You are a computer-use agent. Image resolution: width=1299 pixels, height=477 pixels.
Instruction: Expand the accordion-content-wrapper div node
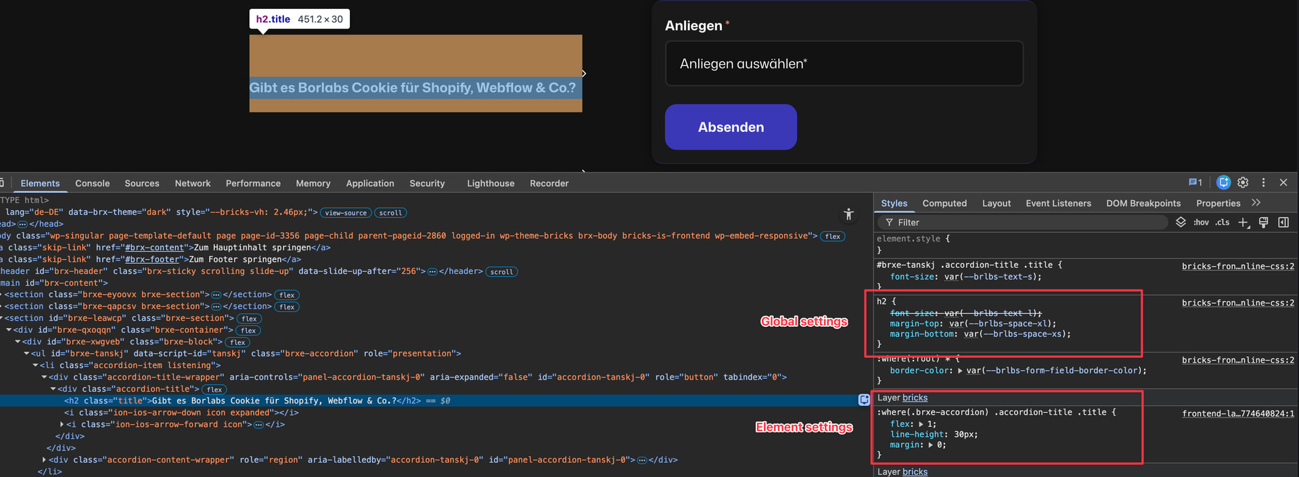(x=45, y=460)
